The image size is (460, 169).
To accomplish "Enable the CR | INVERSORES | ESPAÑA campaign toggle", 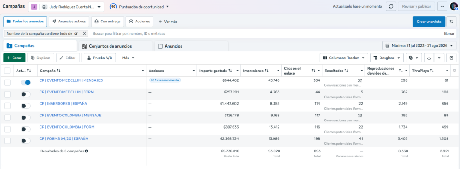I will coord(26,106).
